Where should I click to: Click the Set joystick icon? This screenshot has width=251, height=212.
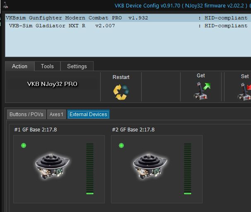pos(244,92)
